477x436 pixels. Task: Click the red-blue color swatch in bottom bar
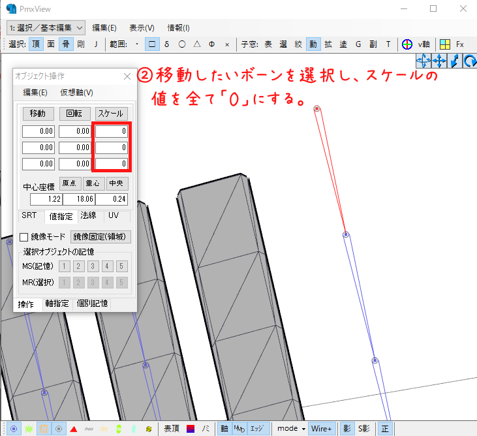[x=191, y=429]
